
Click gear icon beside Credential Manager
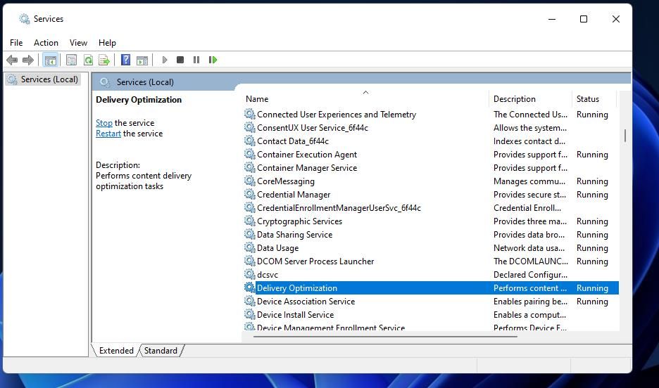250,194
